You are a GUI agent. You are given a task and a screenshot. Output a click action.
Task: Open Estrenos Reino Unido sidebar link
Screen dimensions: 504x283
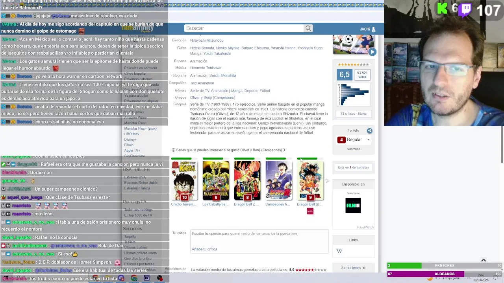pyautogui.click(x=141, y=183)
